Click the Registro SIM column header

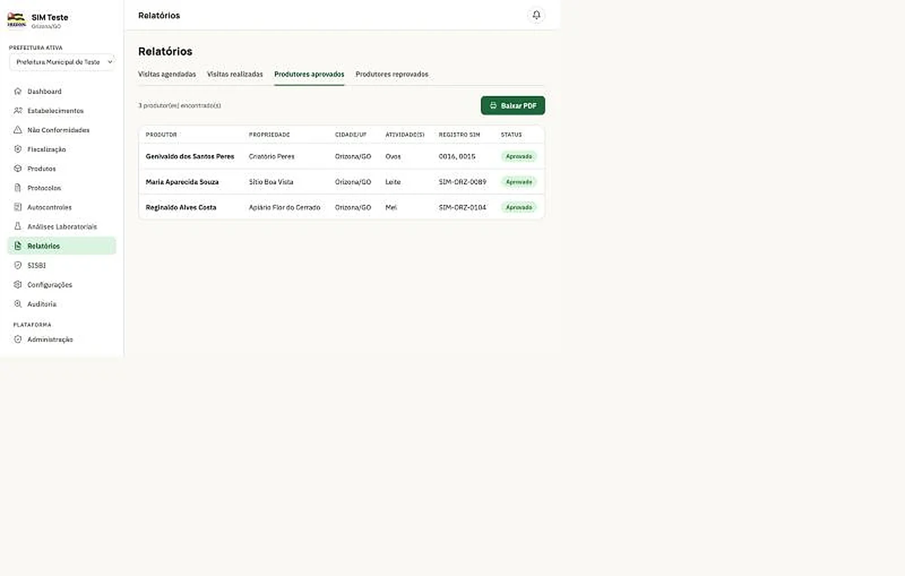459,134
